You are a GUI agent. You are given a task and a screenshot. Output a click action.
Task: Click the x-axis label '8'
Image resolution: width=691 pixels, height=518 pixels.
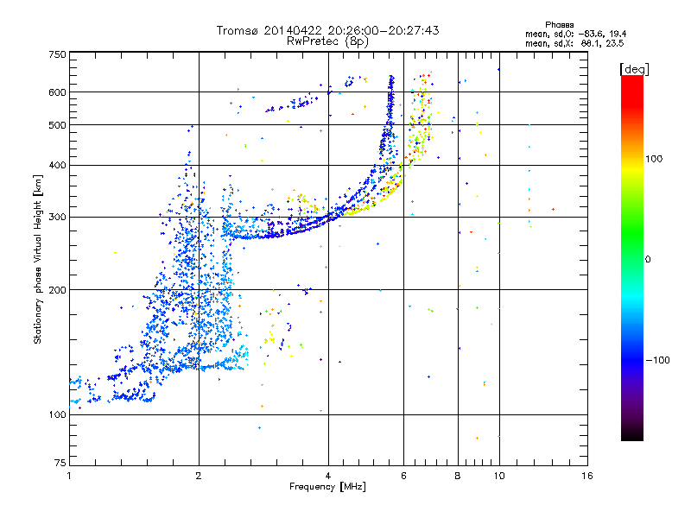pyautogui.click(x=458, y=476)
